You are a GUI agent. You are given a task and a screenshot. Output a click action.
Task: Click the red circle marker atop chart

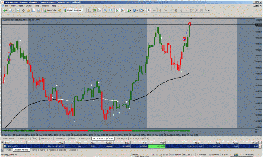pos(189,24)
